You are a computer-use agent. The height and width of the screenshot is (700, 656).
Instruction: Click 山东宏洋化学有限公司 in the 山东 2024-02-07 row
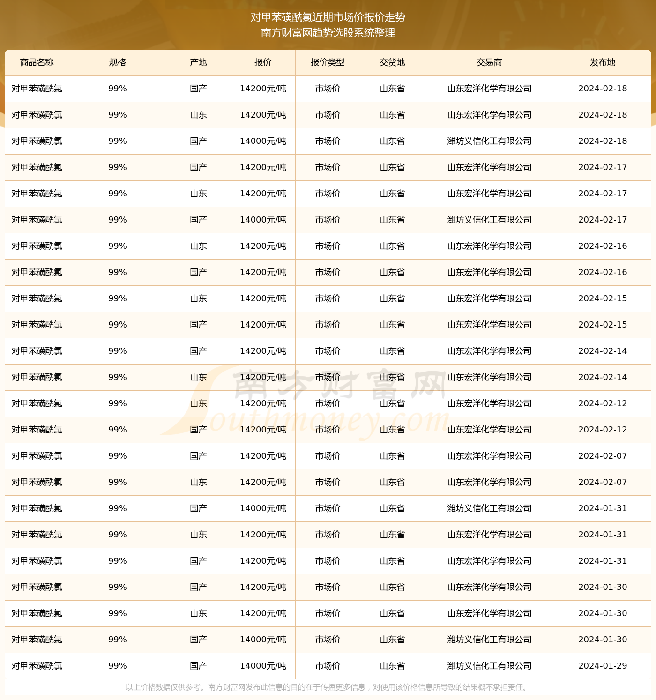(x=489, y=482)
